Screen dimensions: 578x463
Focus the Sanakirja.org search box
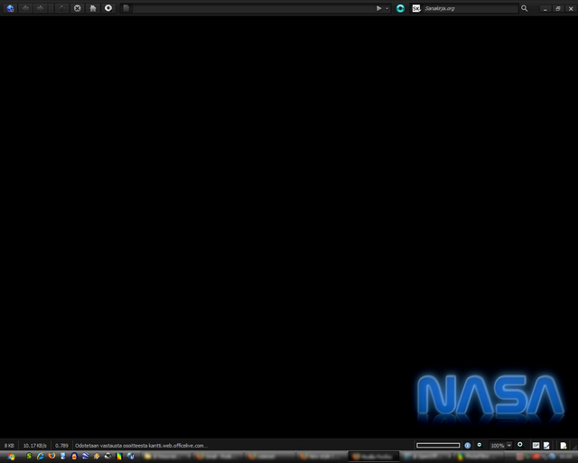coord(471,8)
